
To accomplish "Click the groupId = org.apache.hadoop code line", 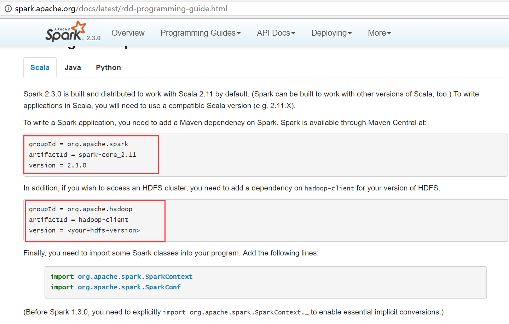I will tap(81, 209).
